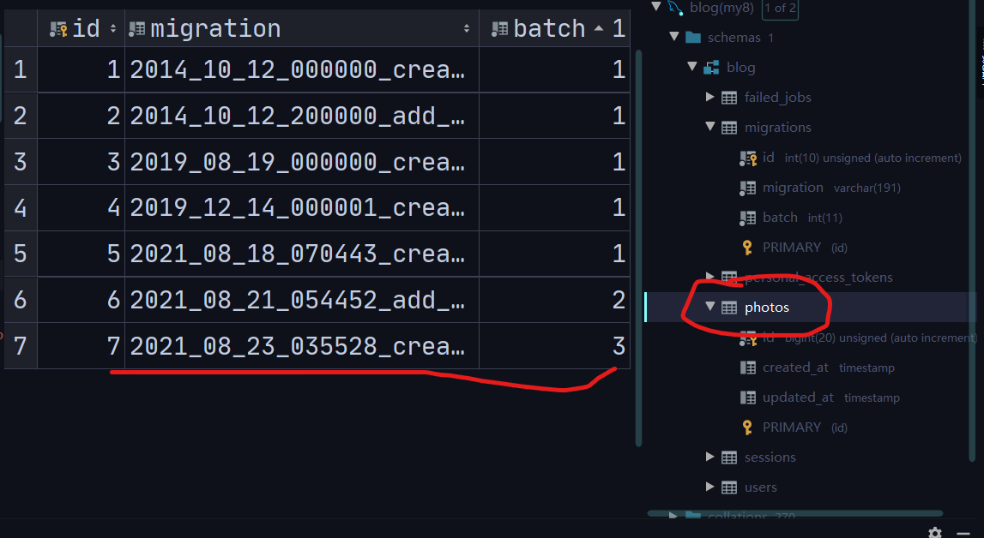Click the key icon in id header
Image resolution: width=984 pixels, height=538 pixels.
(58, 29)
